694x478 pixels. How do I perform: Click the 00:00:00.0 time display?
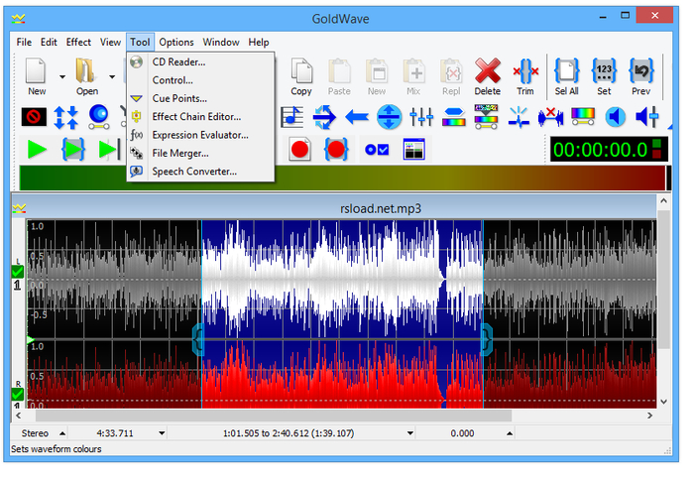click(x=609, y=150)
